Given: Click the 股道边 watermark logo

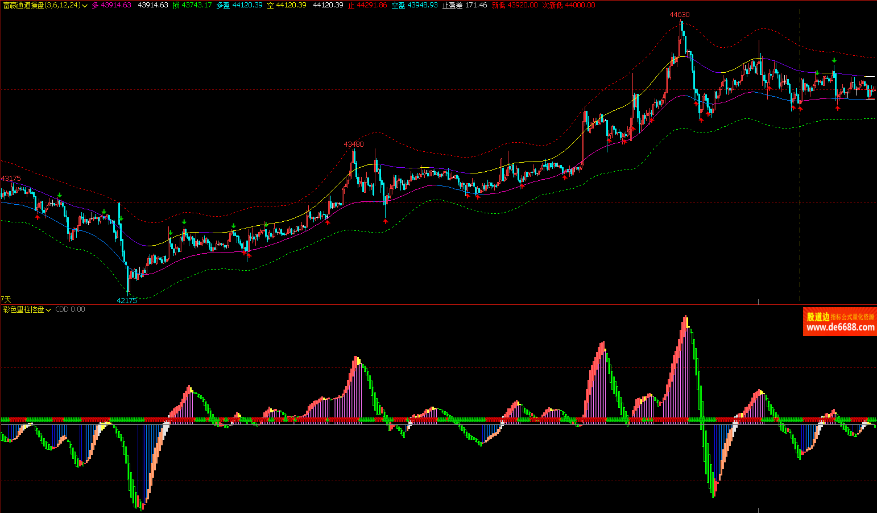Looking at the screenshot, I should coord(818,317).
